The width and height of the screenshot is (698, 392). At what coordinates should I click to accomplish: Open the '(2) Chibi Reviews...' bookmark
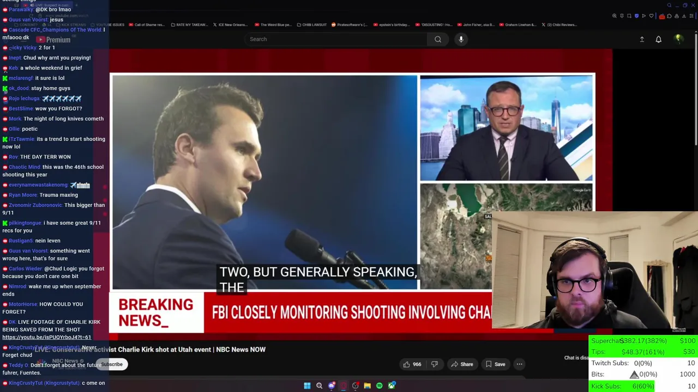point(558,24)
